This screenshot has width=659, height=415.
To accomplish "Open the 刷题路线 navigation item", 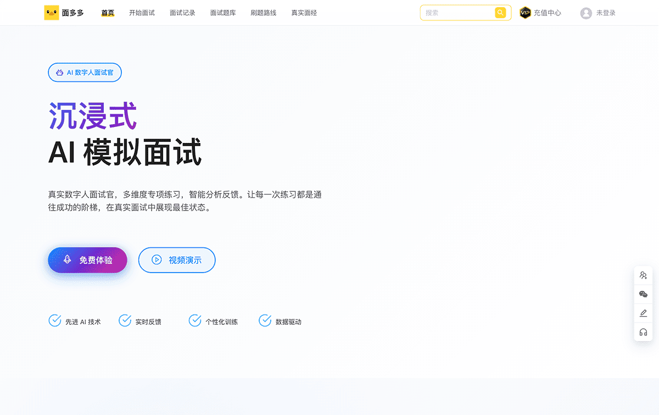I will [264, 13].
